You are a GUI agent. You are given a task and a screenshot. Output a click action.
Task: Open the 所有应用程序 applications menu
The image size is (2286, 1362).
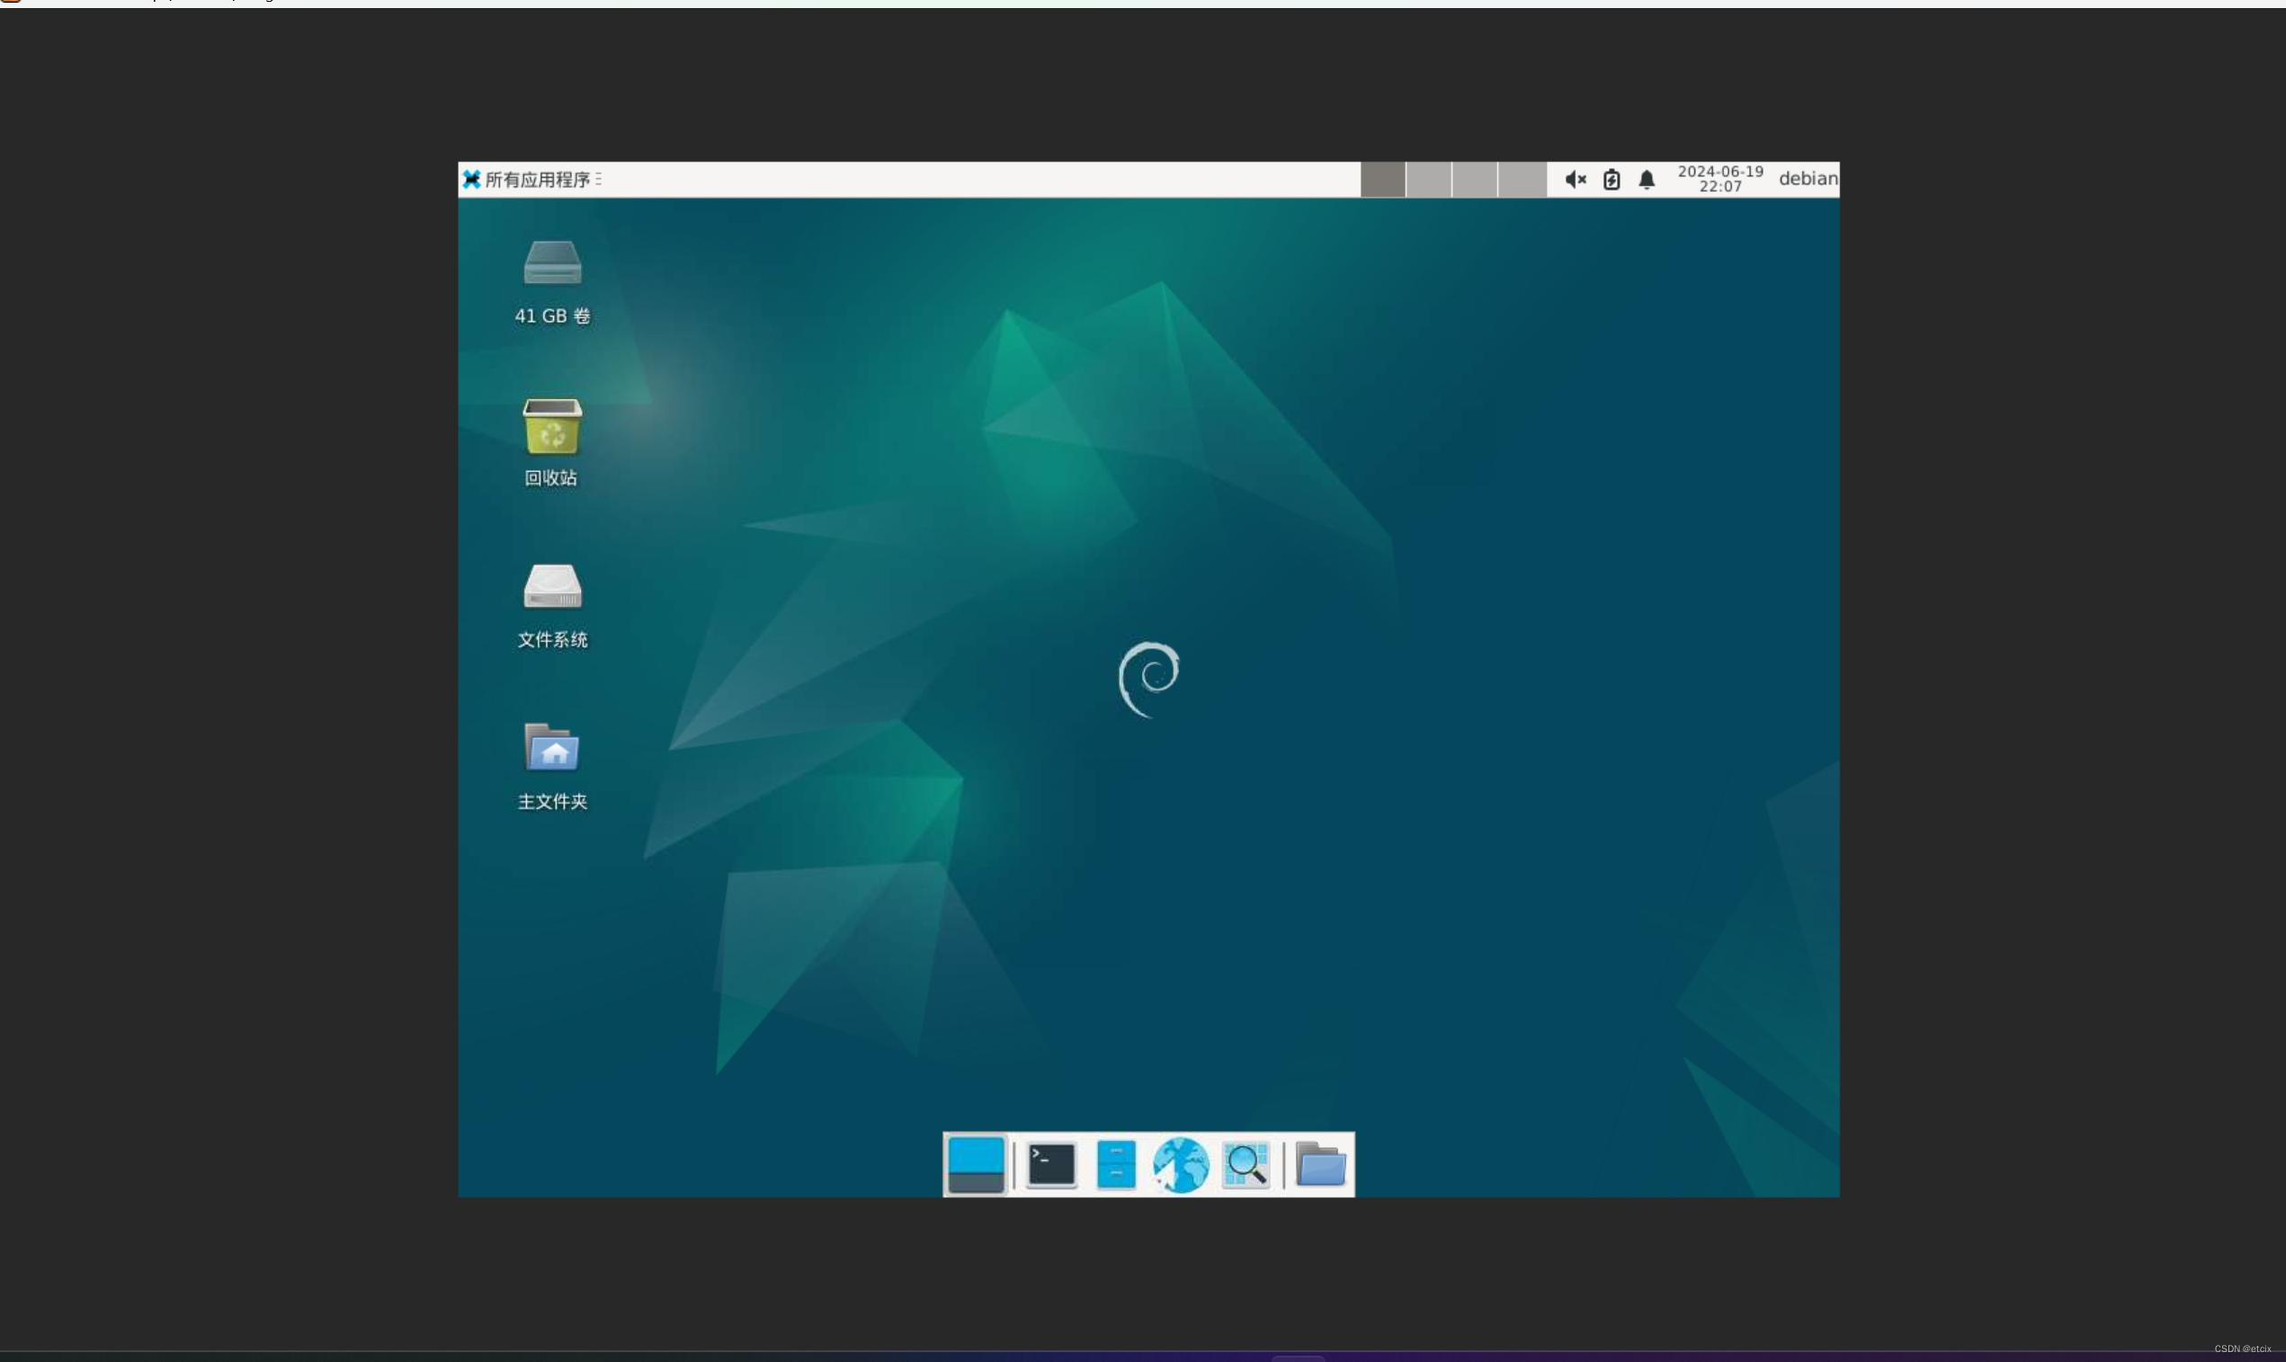[x=531, y=179]
